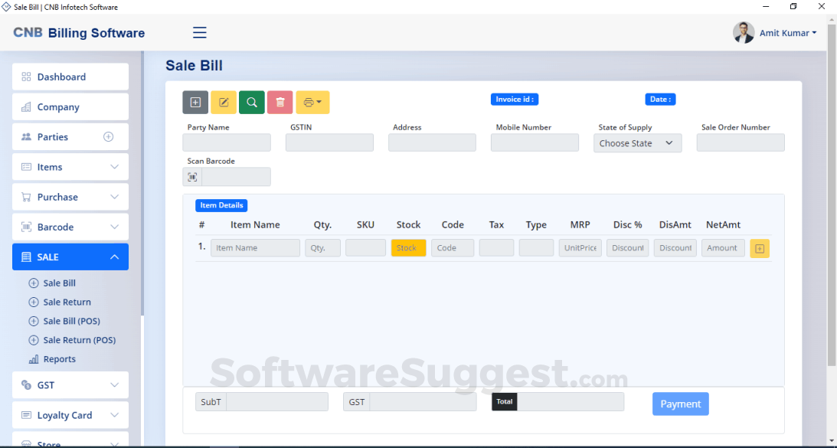837x448 pixels.
Task: Click the Item Name input in row 1
Action: click(255, 248)
